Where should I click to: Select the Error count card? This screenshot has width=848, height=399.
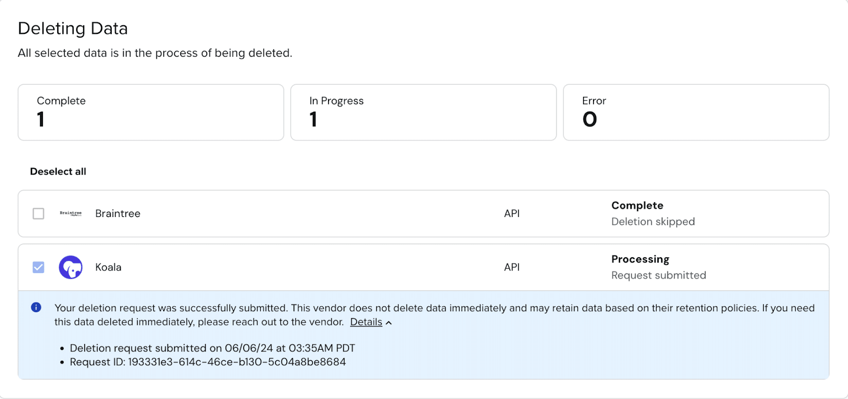(695, 112)
